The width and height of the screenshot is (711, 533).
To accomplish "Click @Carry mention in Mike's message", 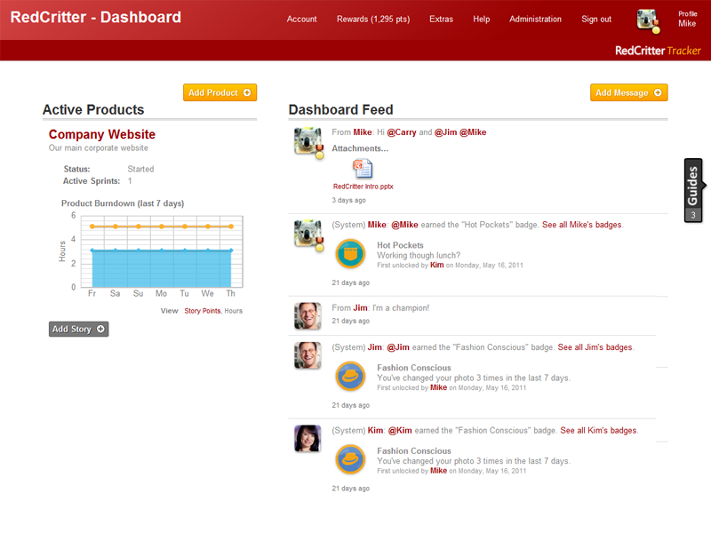I will pyautogui.click(x=402, y=132).
